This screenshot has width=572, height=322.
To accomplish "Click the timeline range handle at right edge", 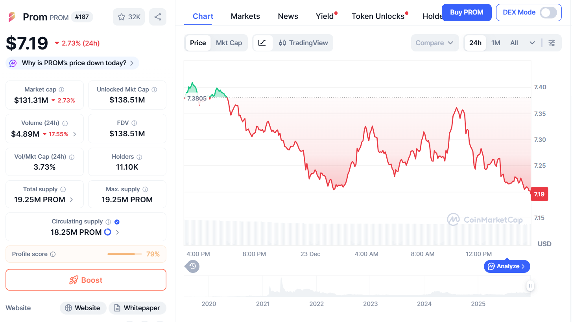I will coord(530,286).
